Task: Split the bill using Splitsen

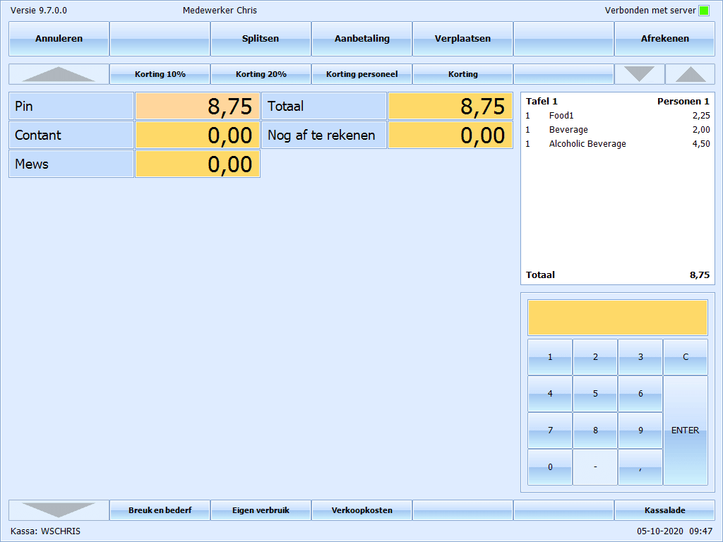Action: click(261, 39)
